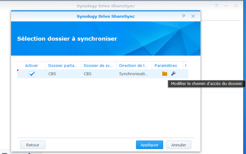
Task: Uncheck the Activer checkbox for CBS
Action: (x=32, y=74)
